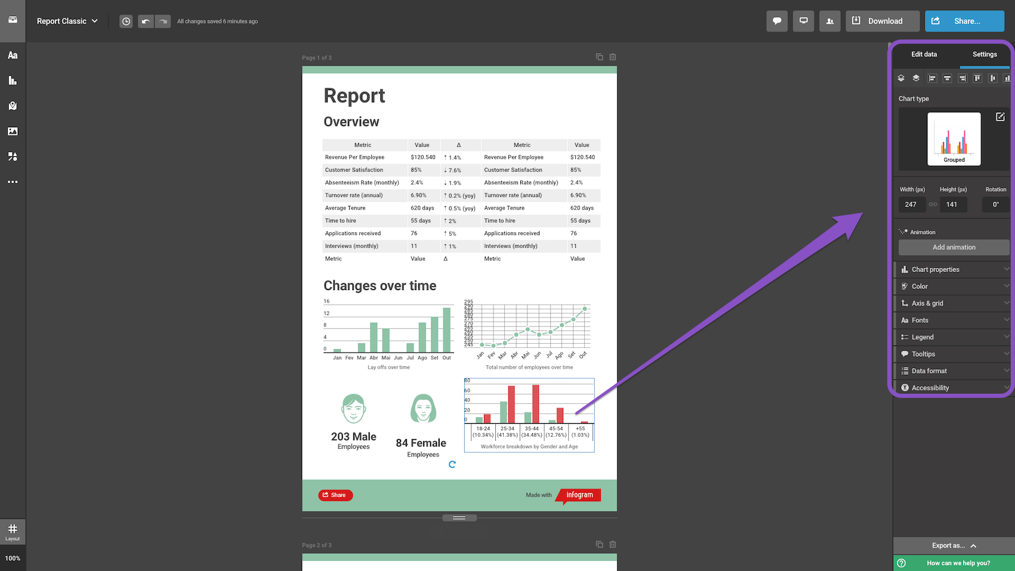Delete page 1 with trash icon

[612, 57]
